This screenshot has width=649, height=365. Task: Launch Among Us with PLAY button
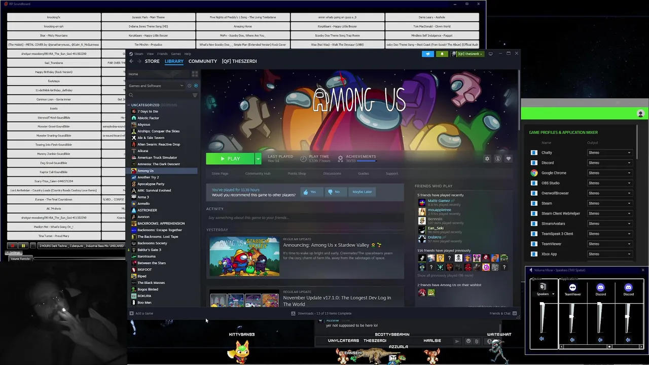tap(230, 159)
